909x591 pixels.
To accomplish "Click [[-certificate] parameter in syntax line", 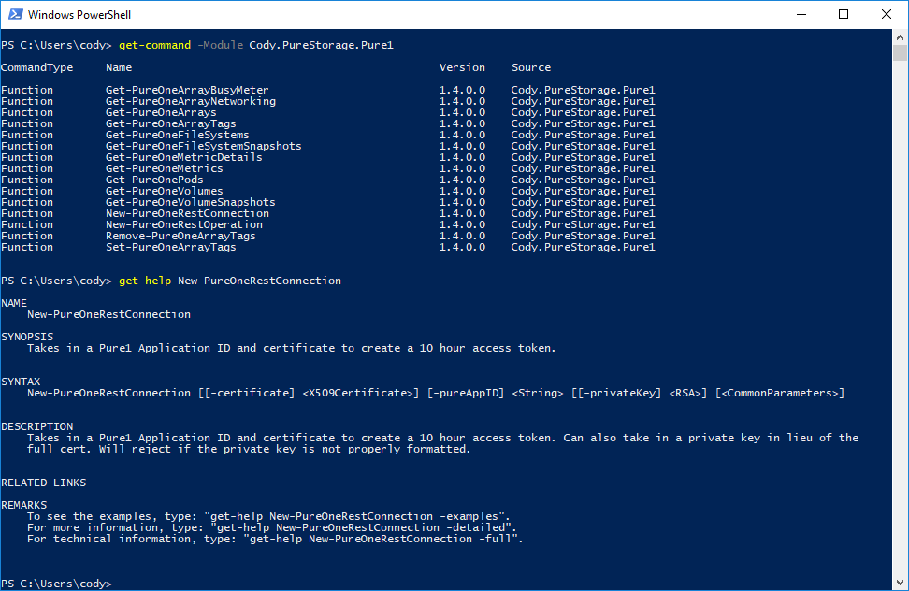I will click(x=246, y=393).
